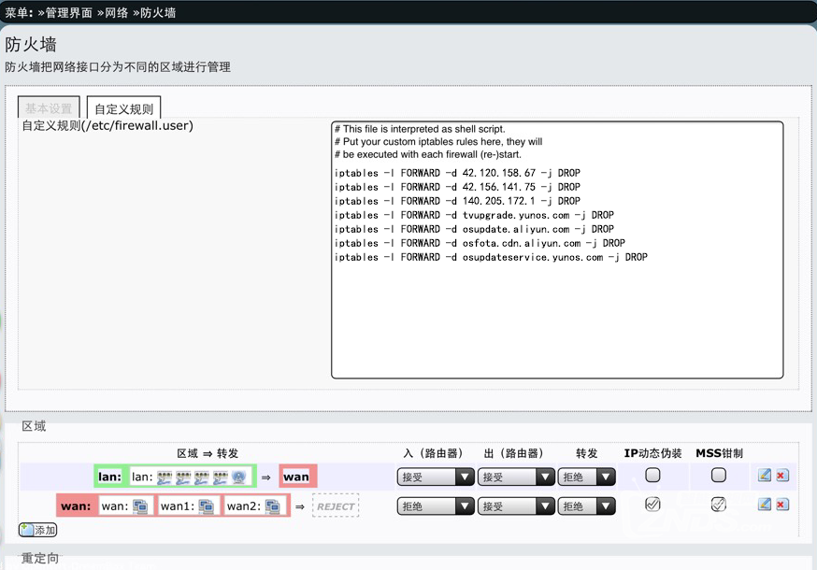817x570 pixels.
Task: Delete the lan zone with the red X icon
Action: [x=782, y=476]
